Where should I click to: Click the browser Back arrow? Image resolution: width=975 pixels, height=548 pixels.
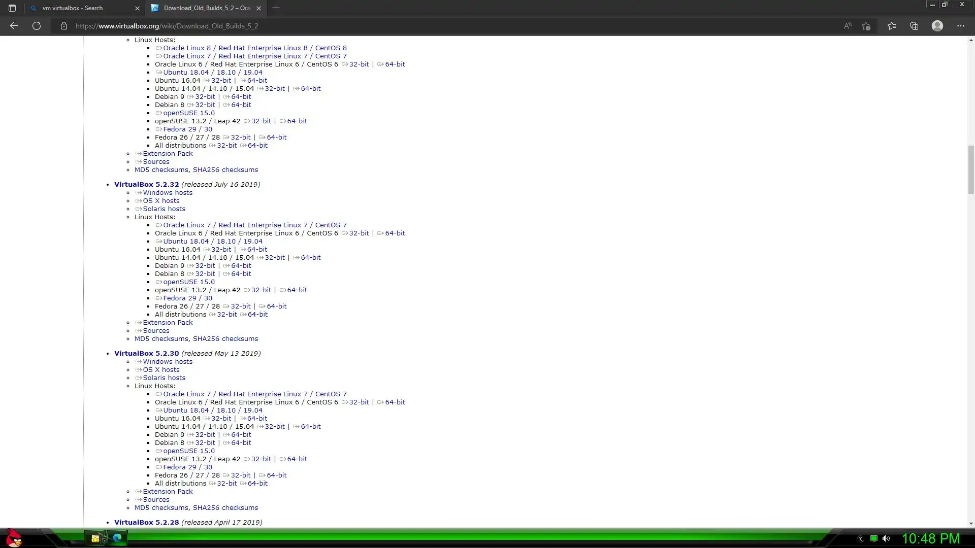click(14, 26)
